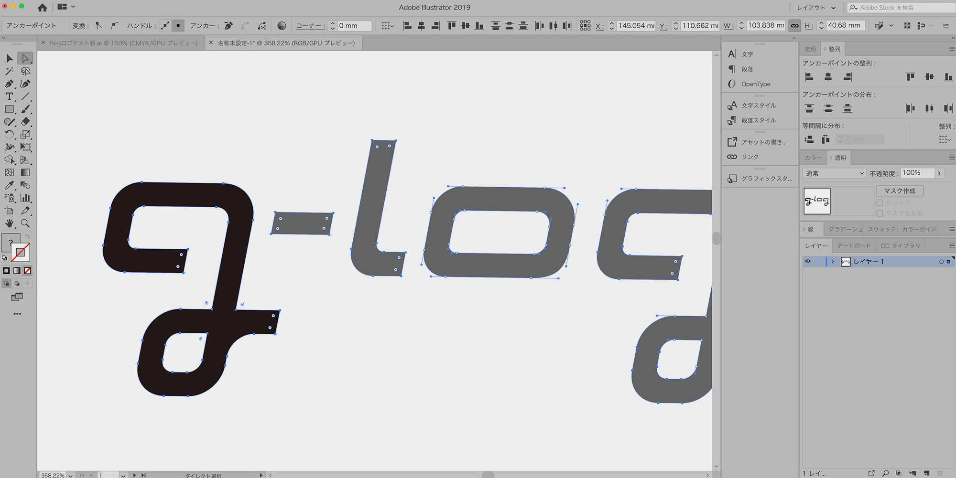
Task: Select the Curvature tool
Action: point(25,84)
